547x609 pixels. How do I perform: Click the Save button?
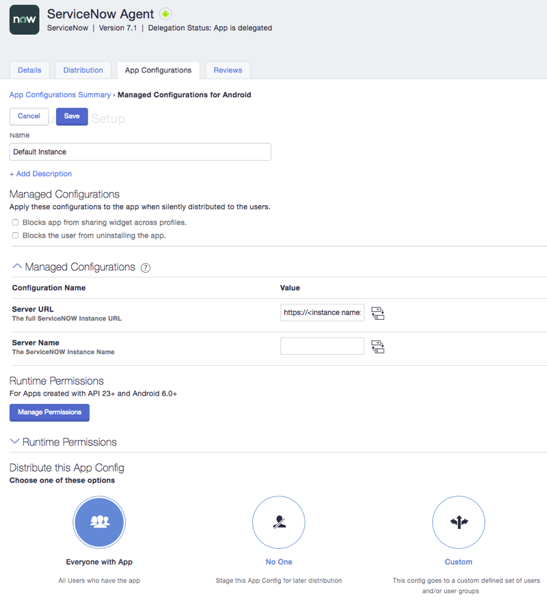pyautogui.click(x=72, y=116)
